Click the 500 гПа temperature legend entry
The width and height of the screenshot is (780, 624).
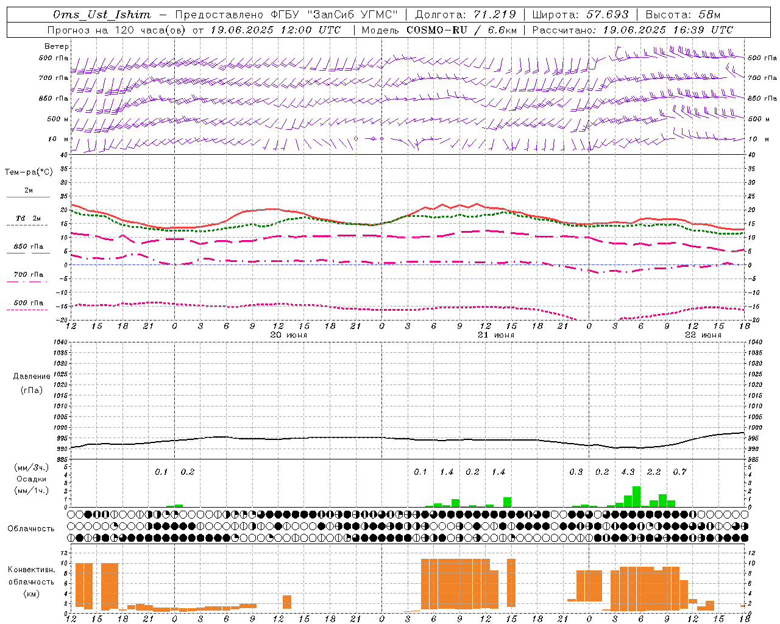tap(28, 303)
